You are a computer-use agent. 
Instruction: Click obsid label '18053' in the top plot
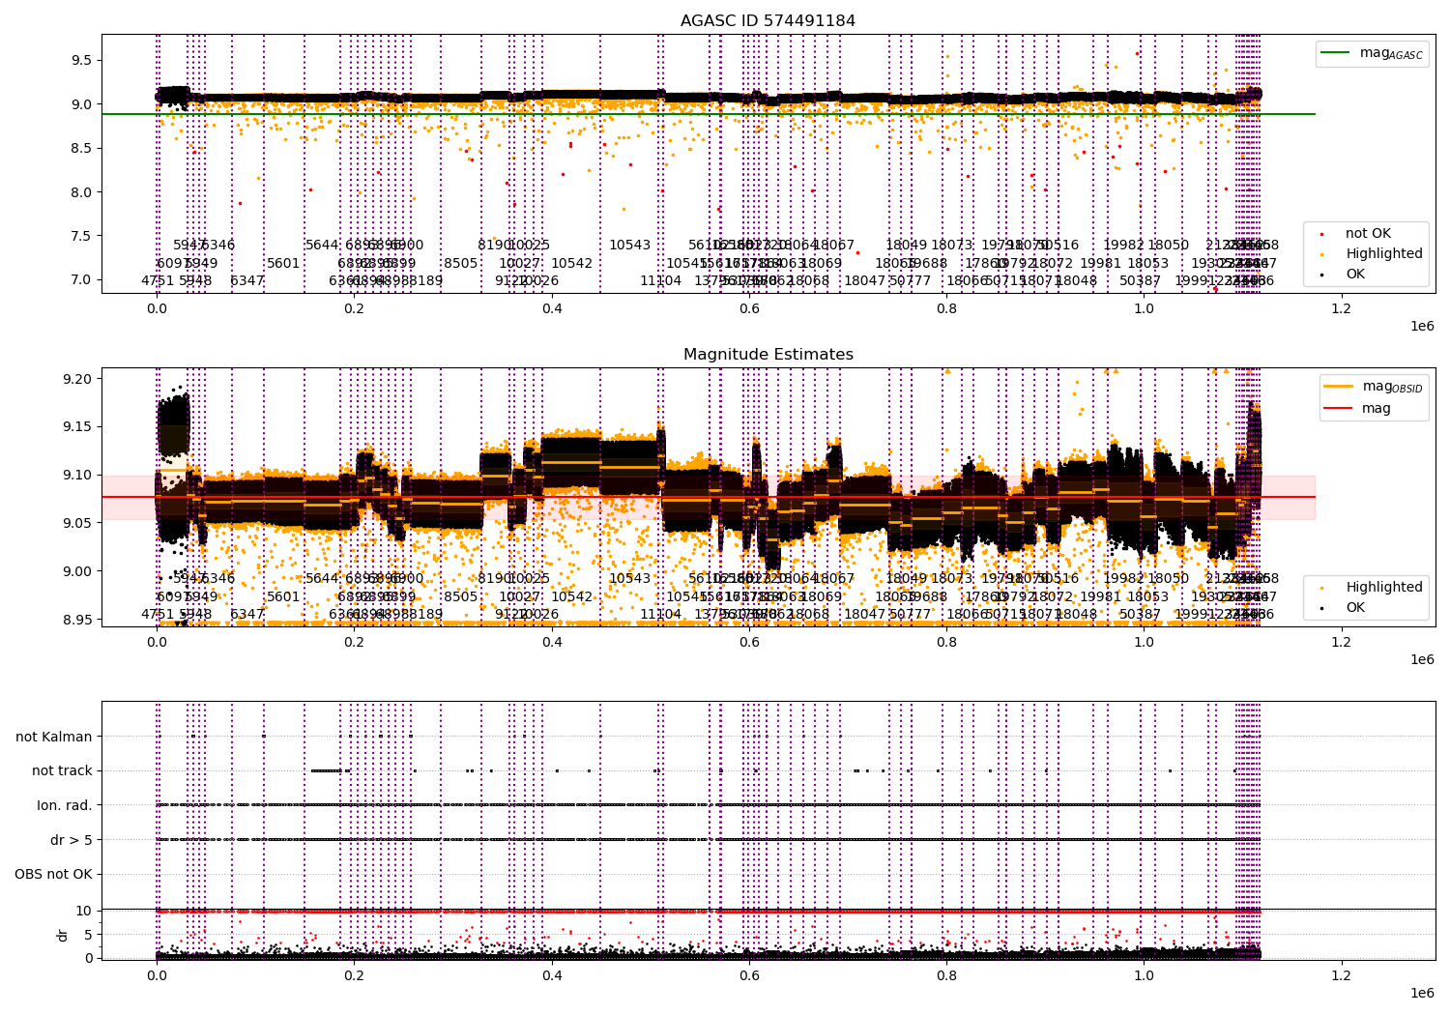pyautogui.click(x=1147, y=263)
